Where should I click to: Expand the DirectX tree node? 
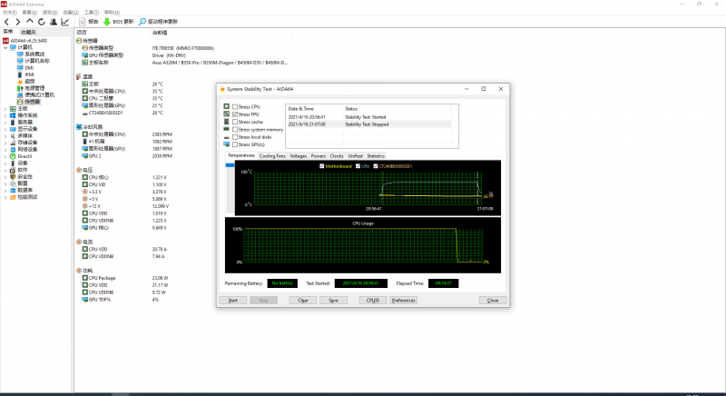tap(5, 156)
